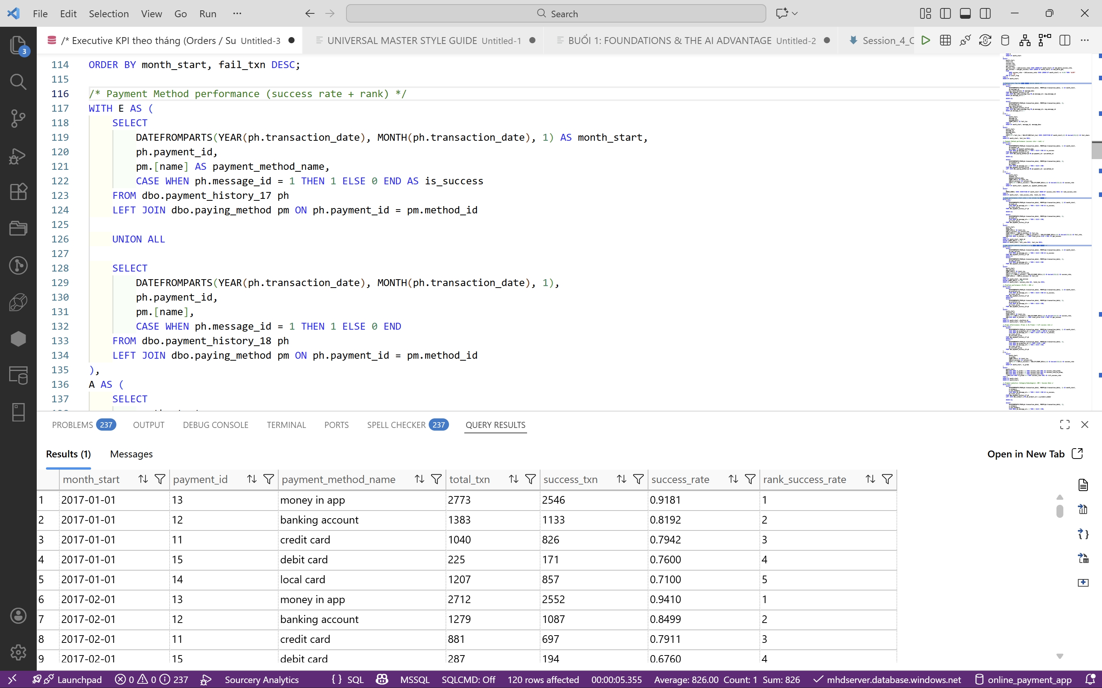This screenshot has height=688, width=1102.
Task: Toggle the bottom panel layout button
Action: click(x=965, y=14)
